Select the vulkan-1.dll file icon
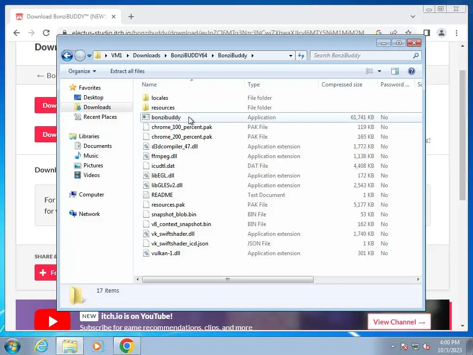This screenshot has width=473, height=355. pos(146,253)
